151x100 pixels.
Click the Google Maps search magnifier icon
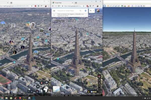tap(81, 11)
